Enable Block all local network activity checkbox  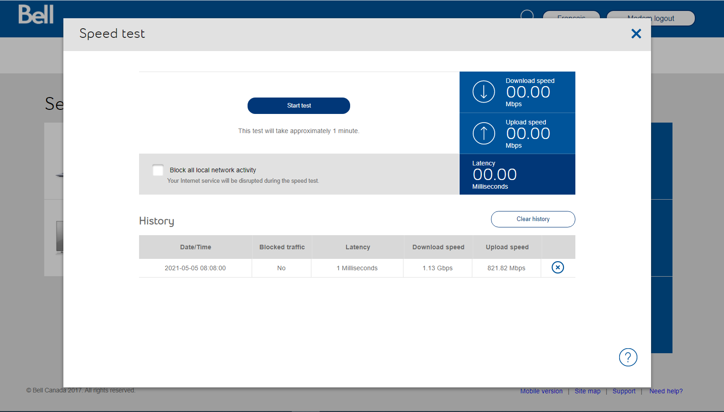tap(158, 170)
